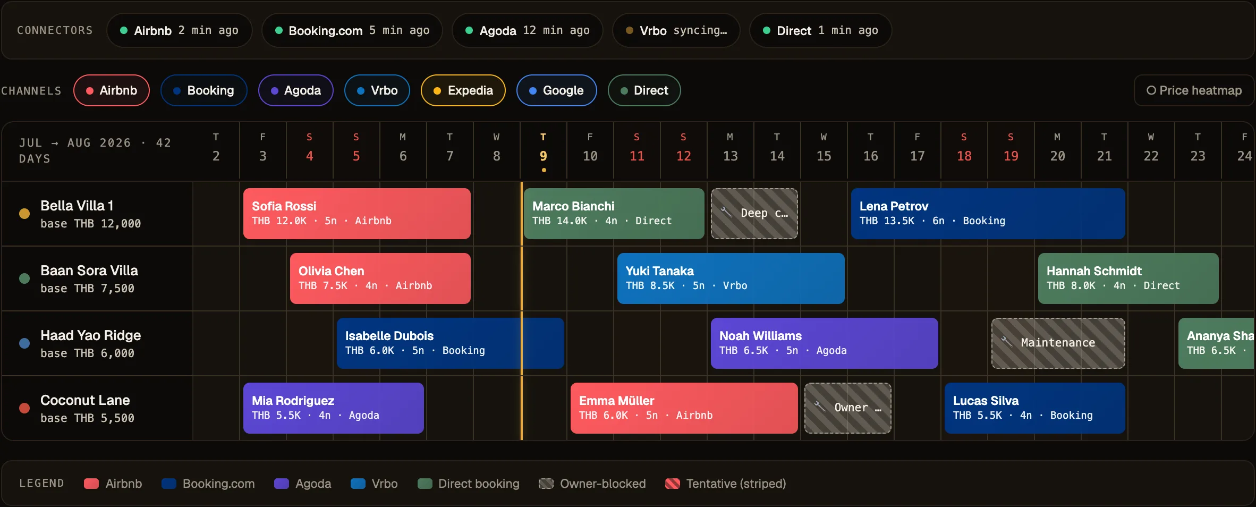Click the Vrbo legend color swatch

pos(358,484)
